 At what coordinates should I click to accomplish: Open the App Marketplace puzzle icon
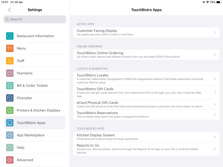(10, 135)
